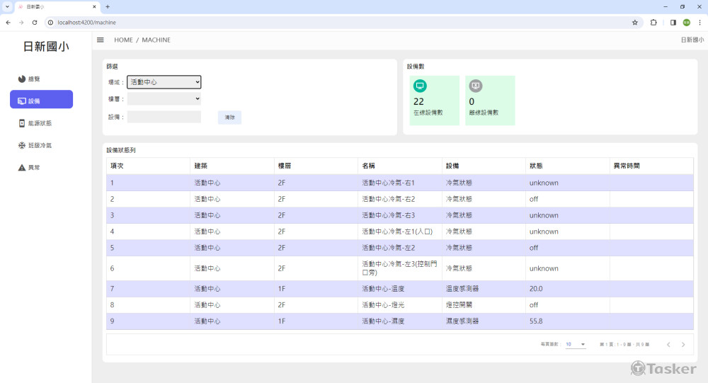Click the 清除 clear filter button
Screen dimensions: 708x383
point(229,117)
